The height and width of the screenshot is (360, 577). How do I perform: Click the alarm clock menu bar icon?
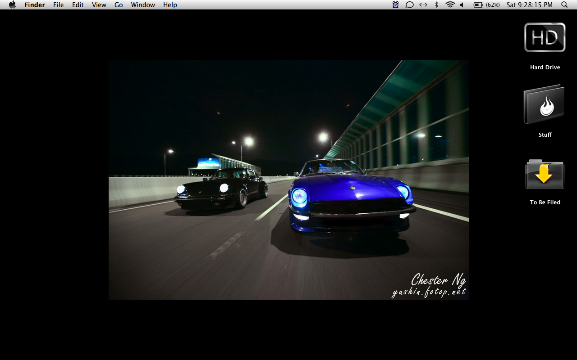395,5
